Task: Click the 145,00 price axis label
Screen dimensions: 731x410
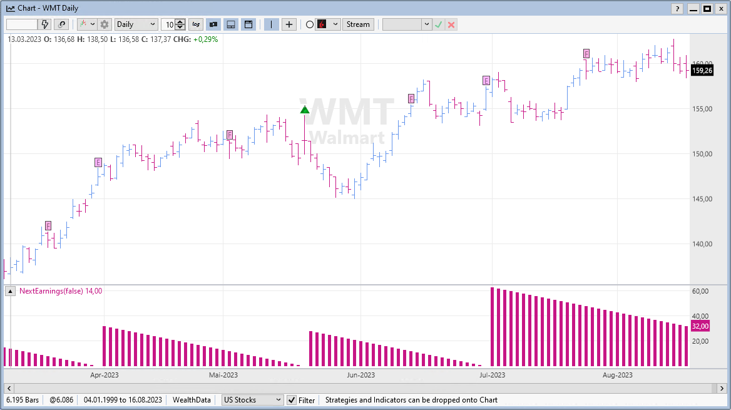Action: [x=702, y=199]
